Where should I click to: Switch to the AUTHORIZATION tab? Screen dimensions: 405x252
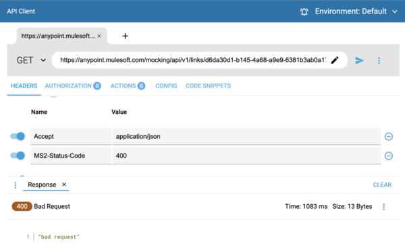click(73, 86)
